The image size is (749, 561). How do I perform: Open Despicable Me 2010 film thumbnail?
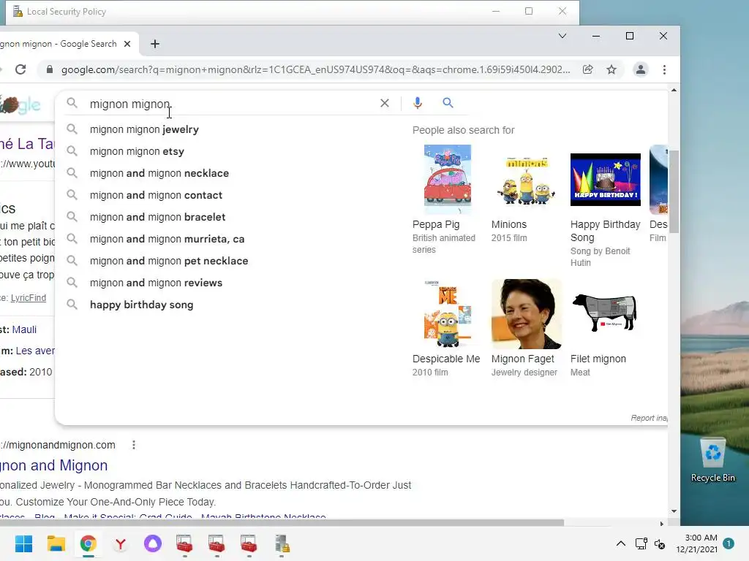point(448,314)
